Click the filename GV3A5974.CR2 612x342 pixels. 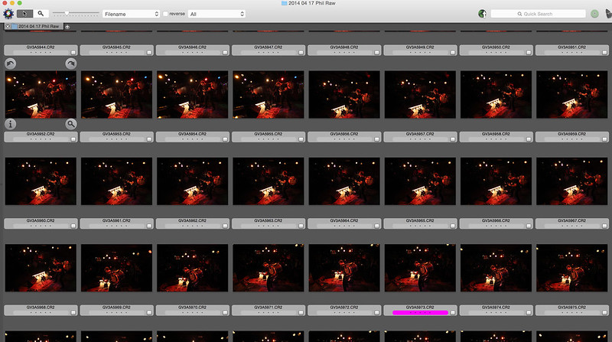point(496,308)
